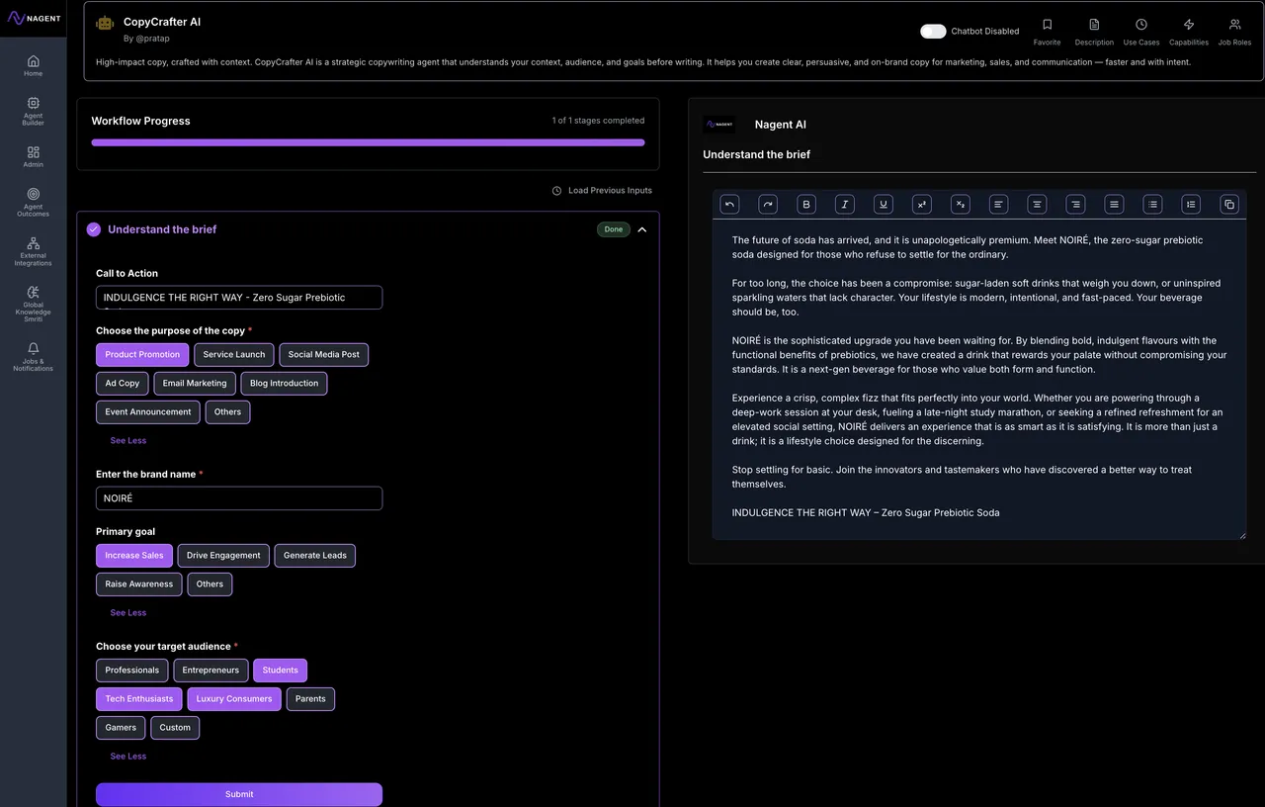Click the brand name field containing NOIRÉ
Screen dimensions: 1265x807
[x=239, y=498]
